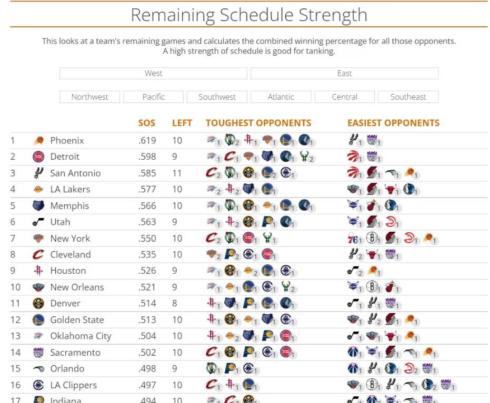Open the Oklahoma City team link
The height and width of the screenshot is (403, 490).
(81, 336)
